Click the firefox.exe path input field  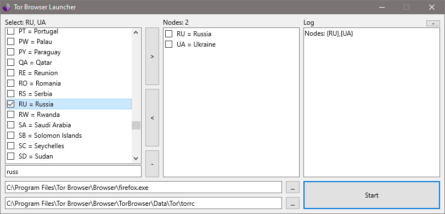(x=144, y=188)
